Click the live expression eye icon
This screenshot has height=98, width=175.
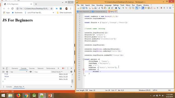coord(31,72)
